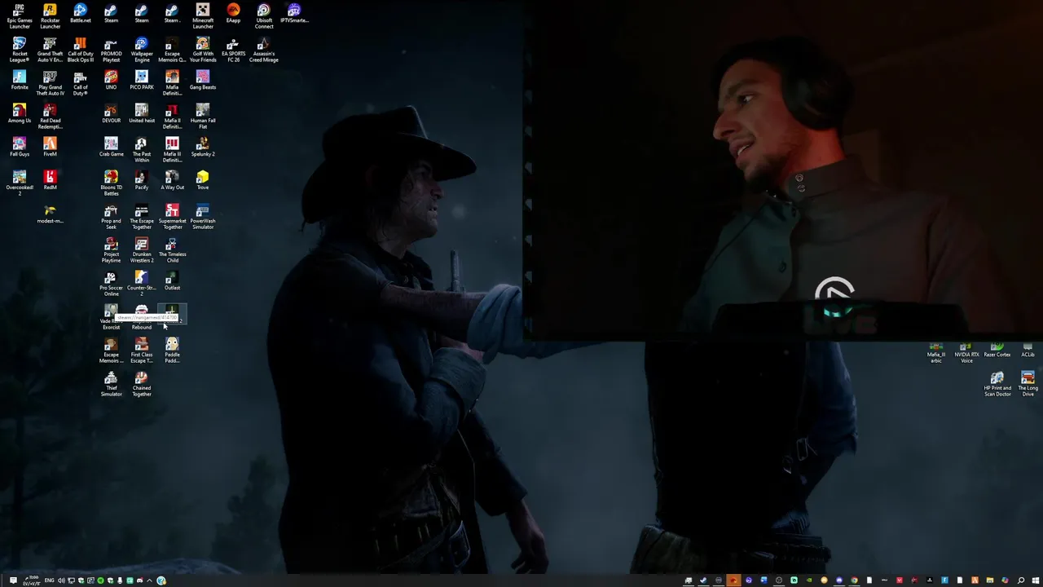Select the Trove desktop icon
Screen dimensions: 1043x587
click(x=203, y=181)
